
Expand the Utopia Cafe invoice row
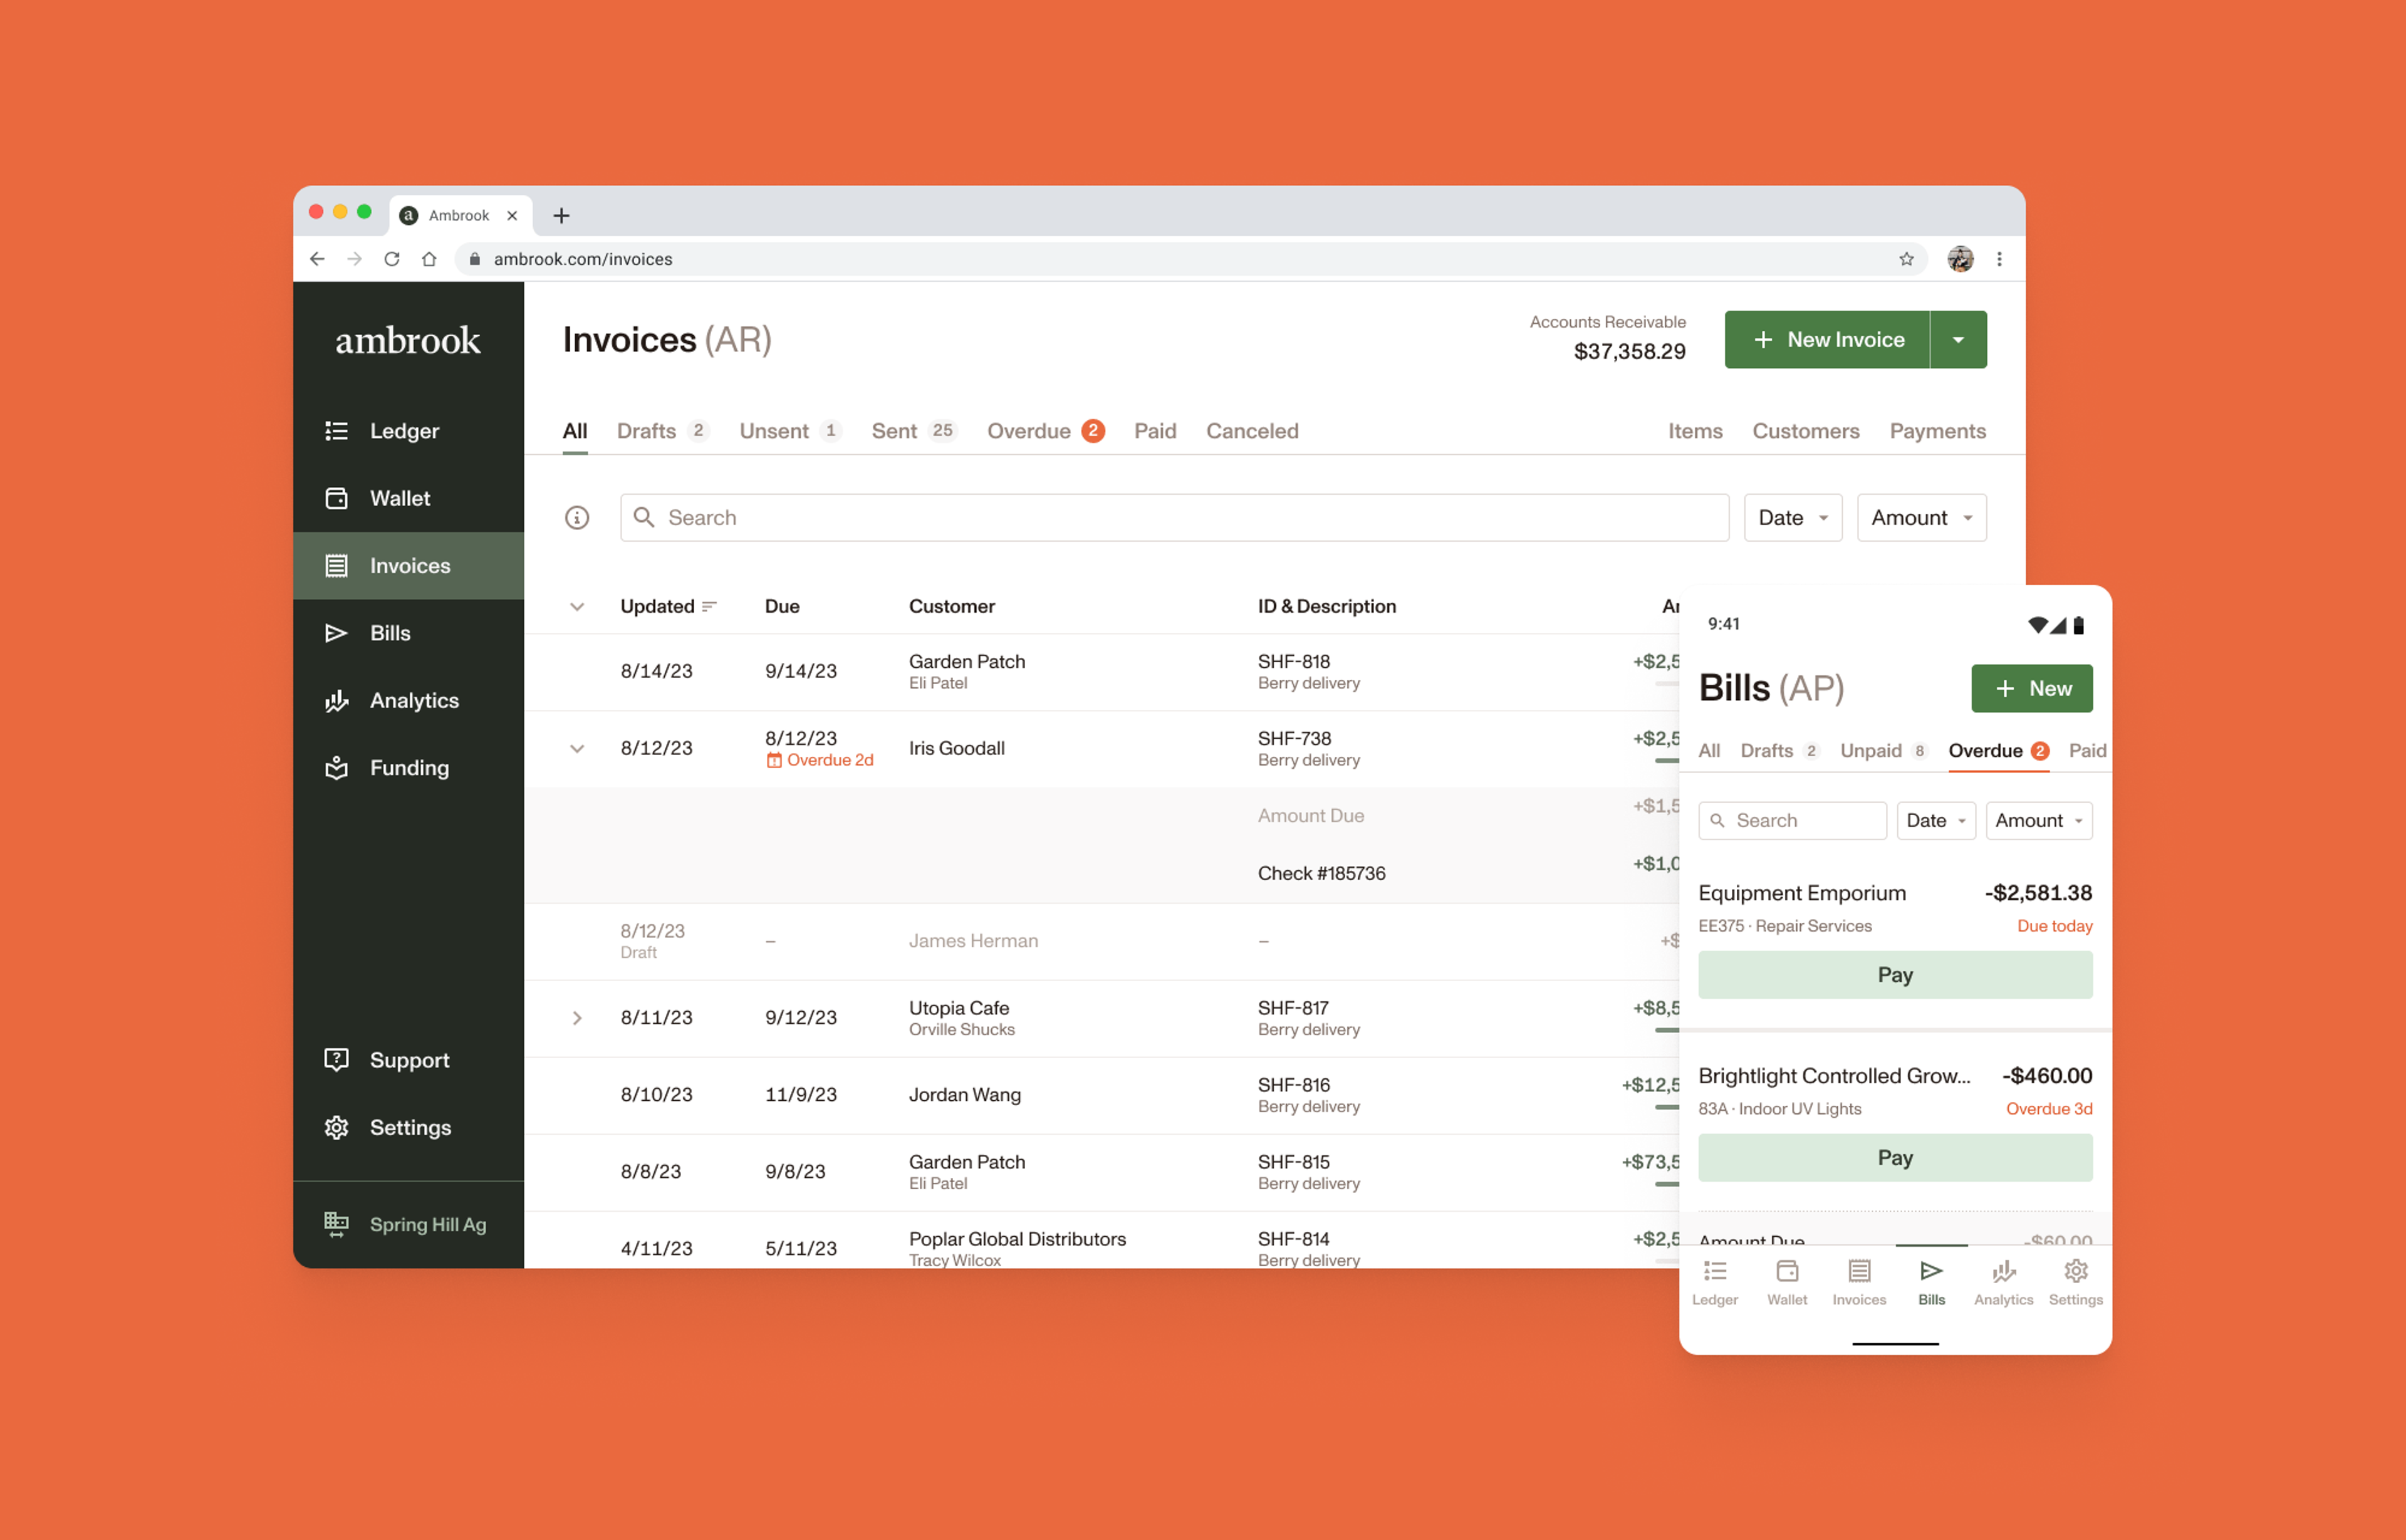[577, 1018]
